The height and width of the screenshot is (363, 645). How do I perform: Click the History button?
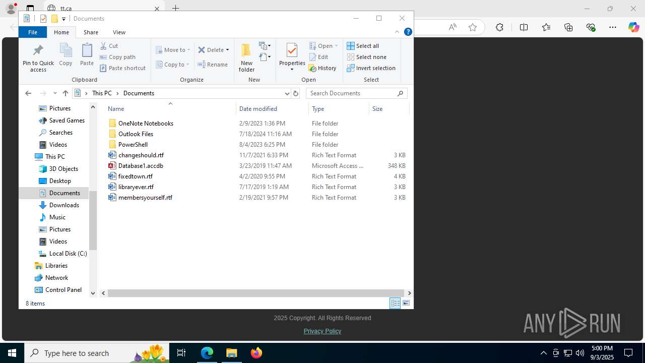pos(322,68)
